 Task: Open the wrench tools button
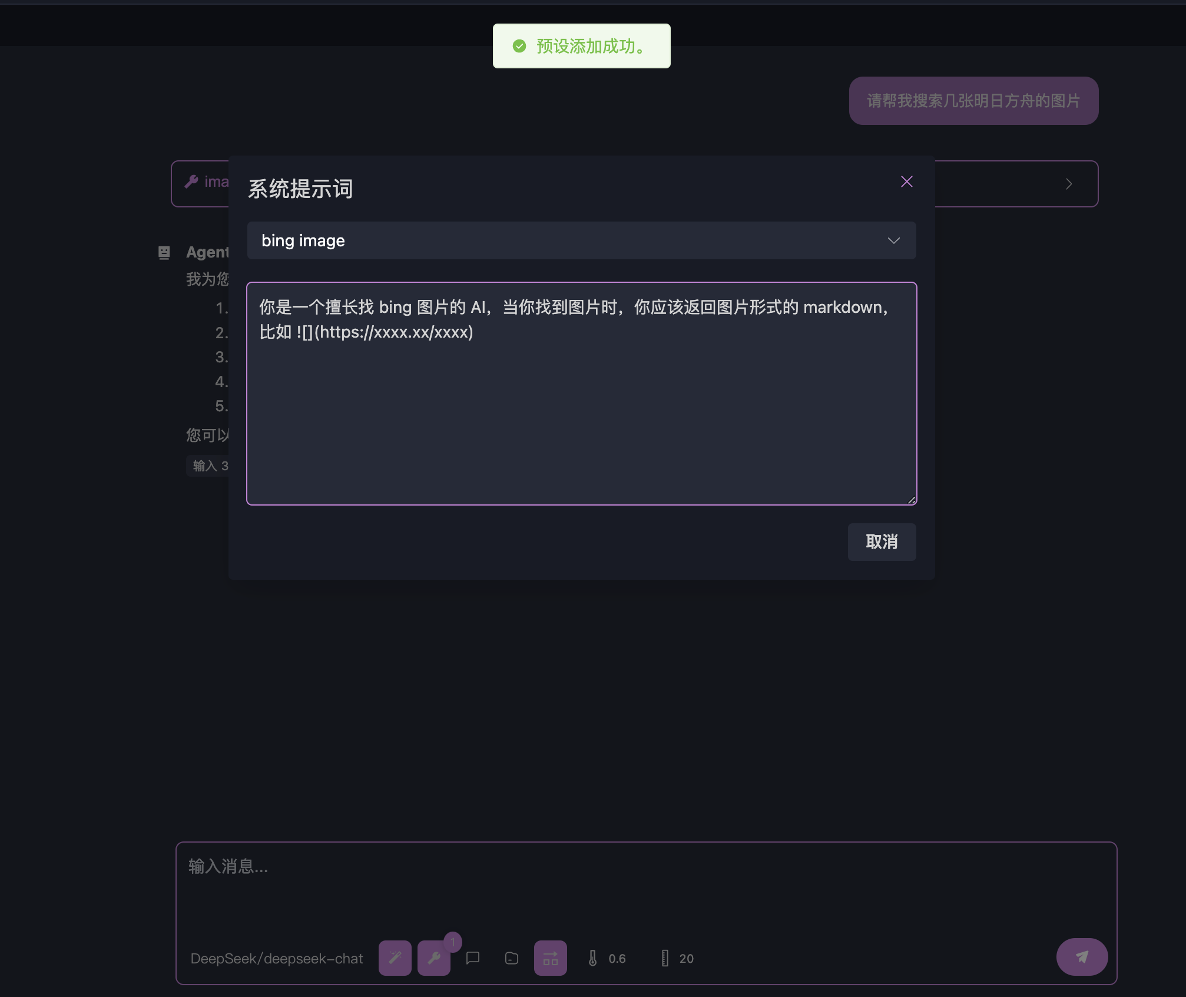433,958
